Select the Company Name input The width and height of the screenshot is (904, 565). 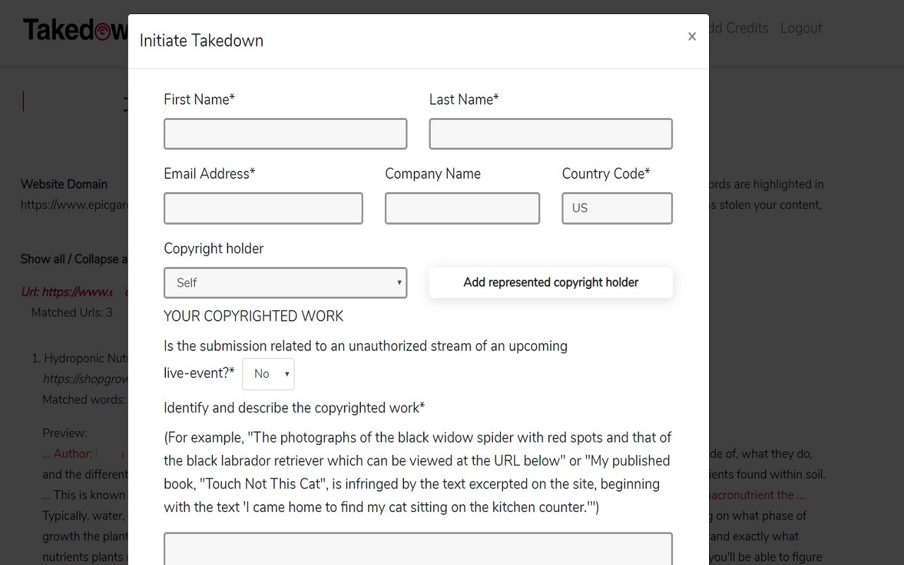tap(463, 208)
